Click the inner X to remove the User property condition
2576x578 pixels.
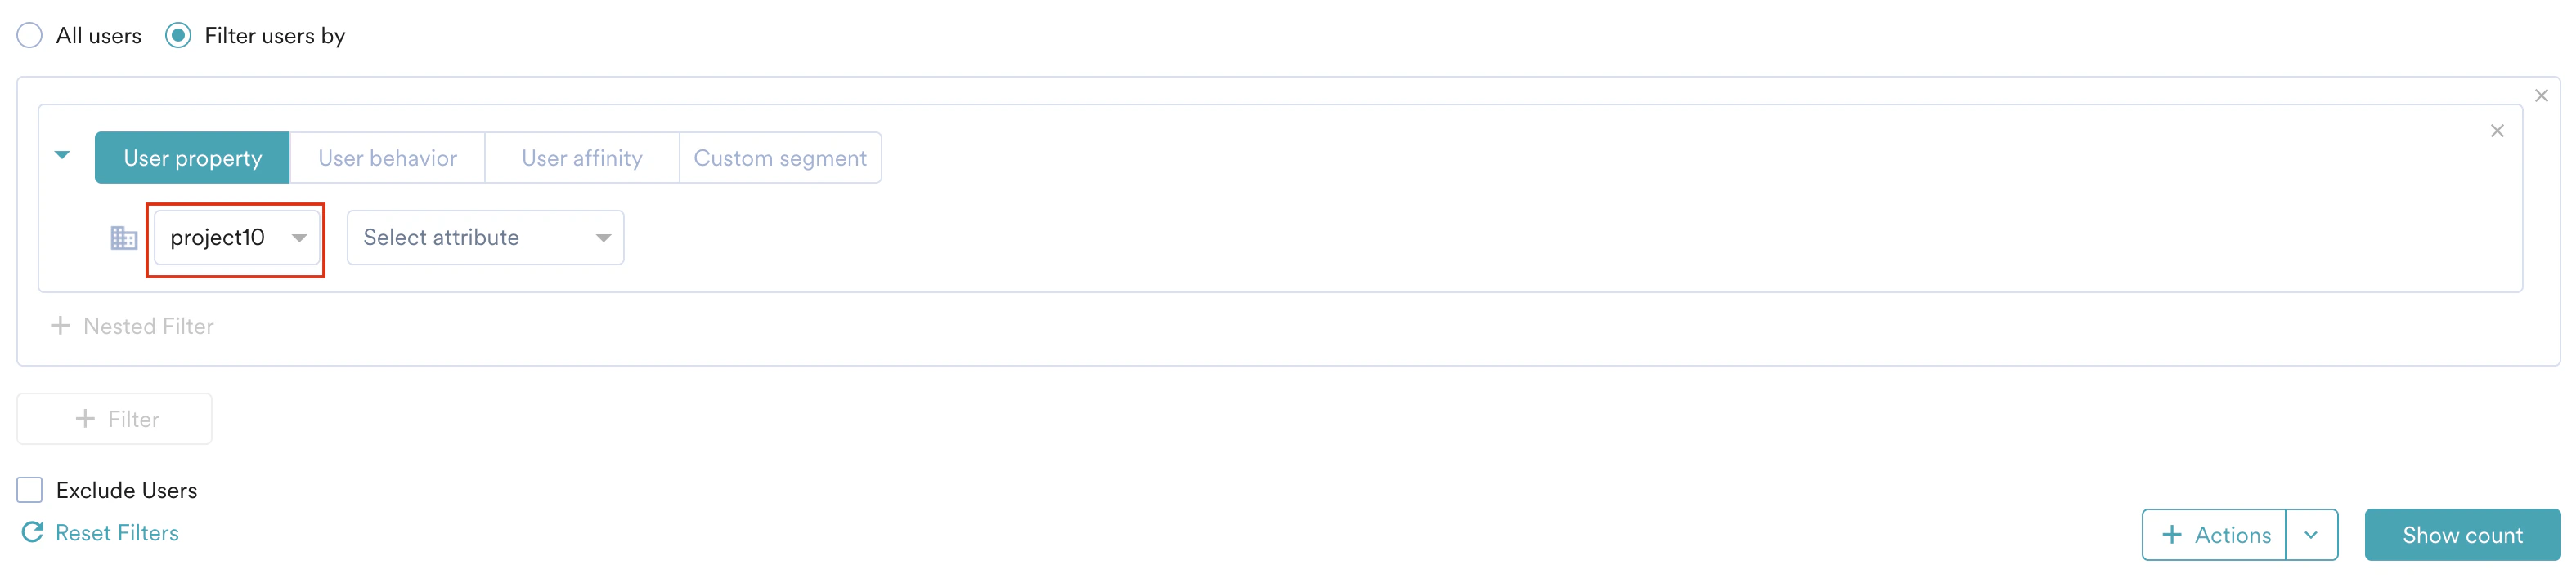click(2497, 130)
